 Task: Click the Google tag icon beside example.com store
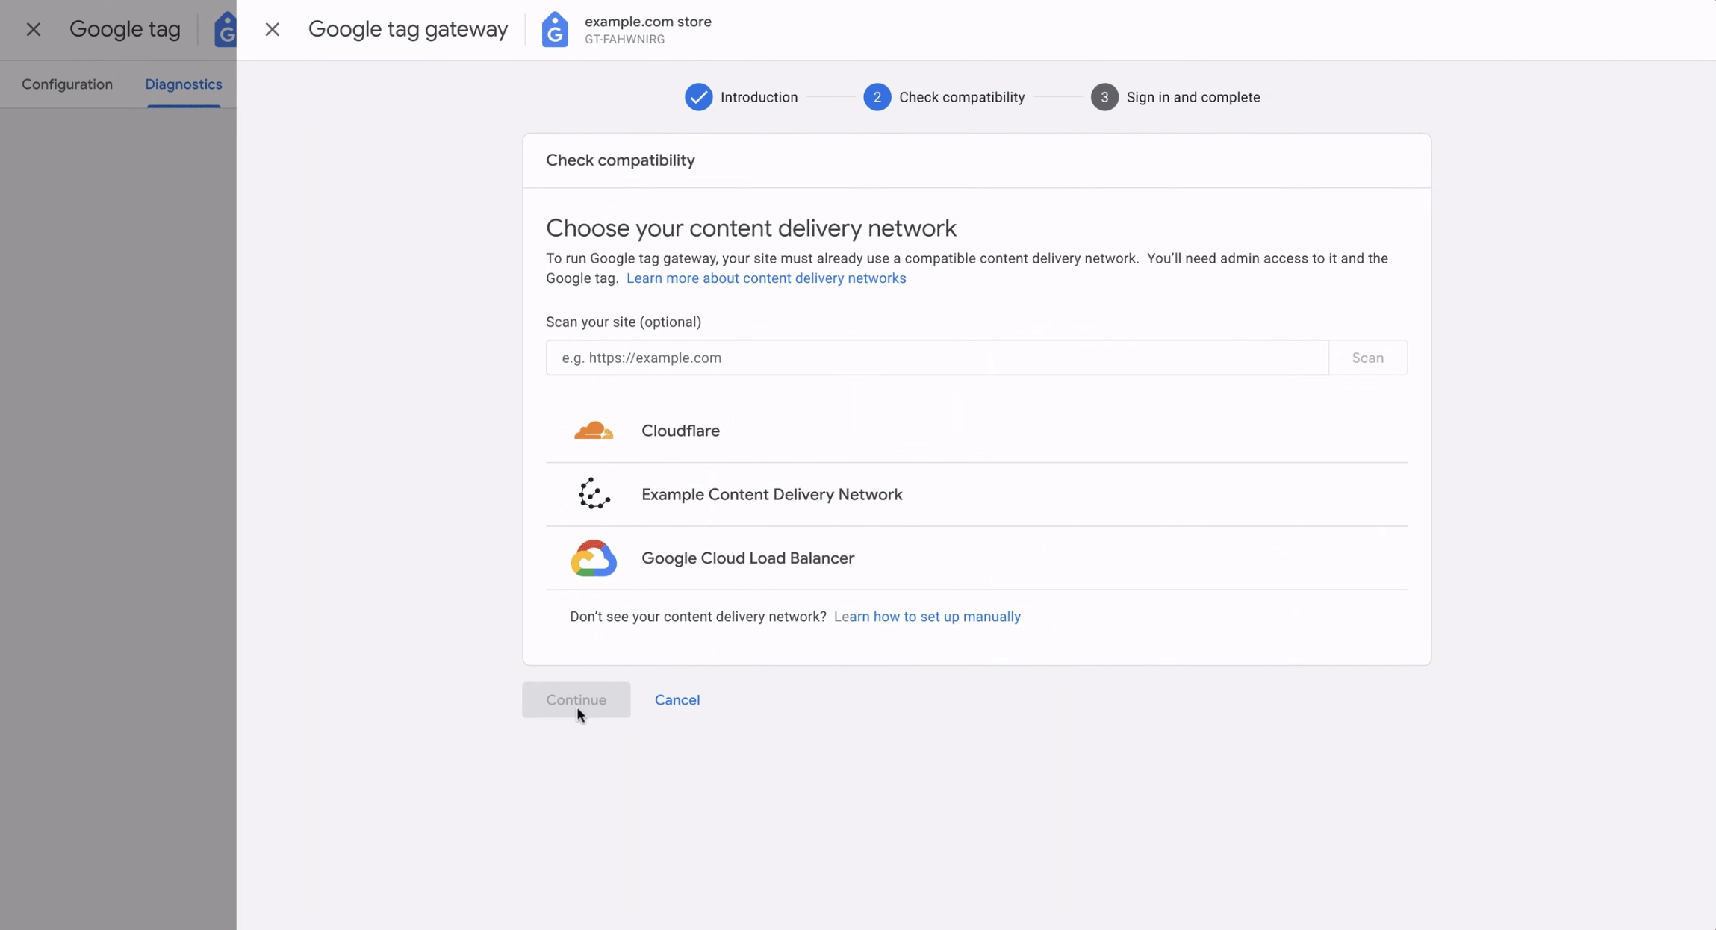pyautogui.click(x=555, y=29)
